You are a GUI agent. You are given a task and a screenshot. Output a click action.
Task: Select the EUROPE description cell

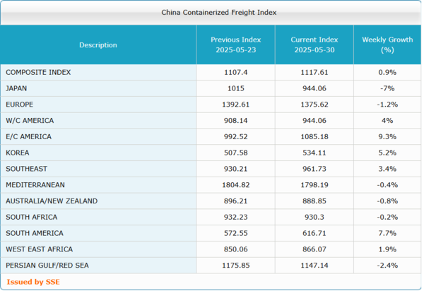tap(19, 105)
